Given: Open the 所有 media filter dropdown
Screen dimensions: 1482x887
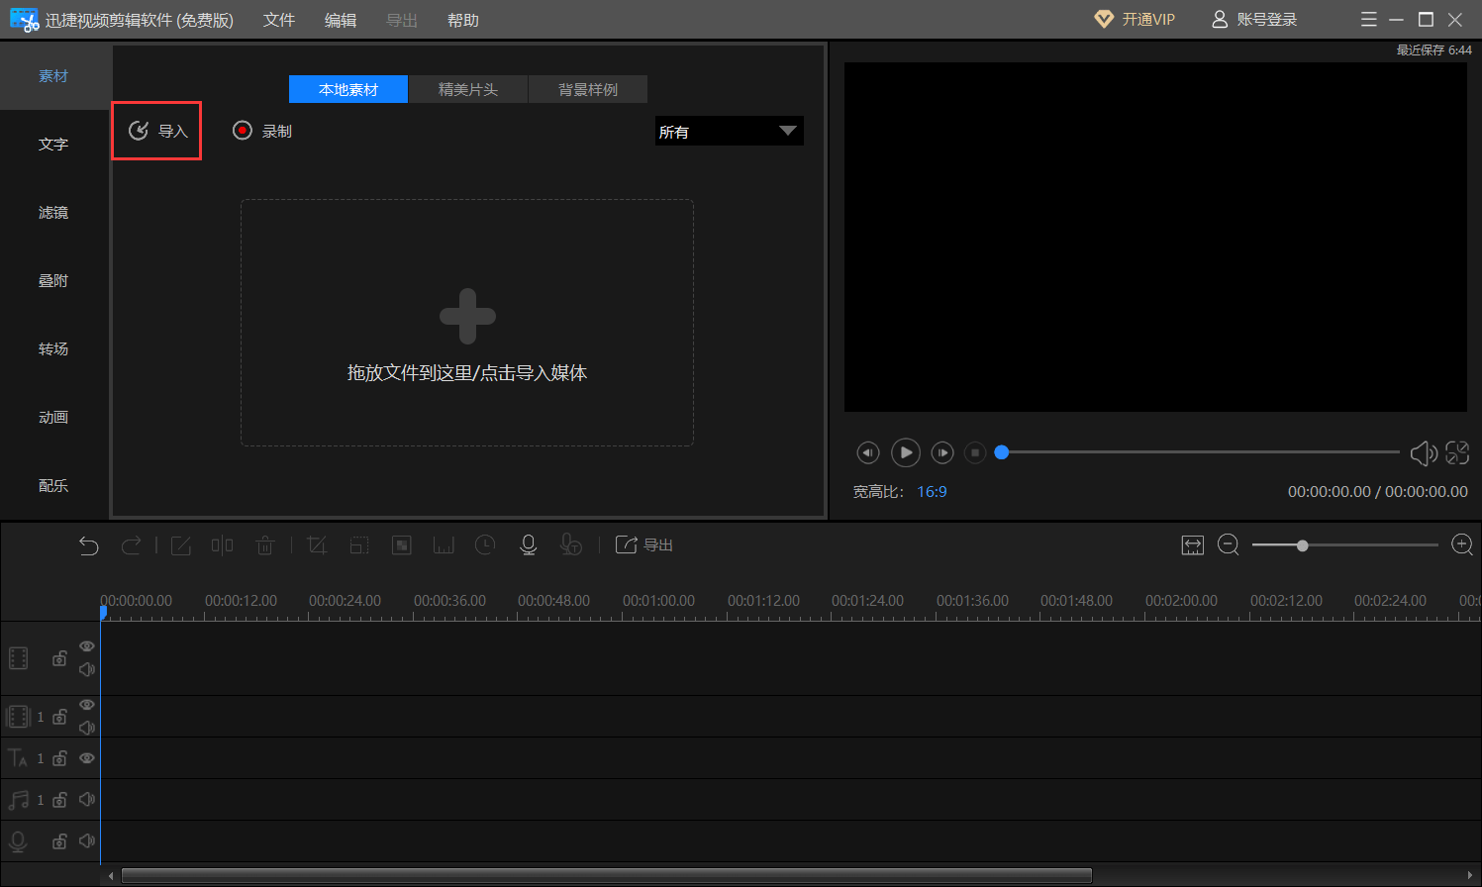Looking at the screenshot, I should tap(729, 132).
